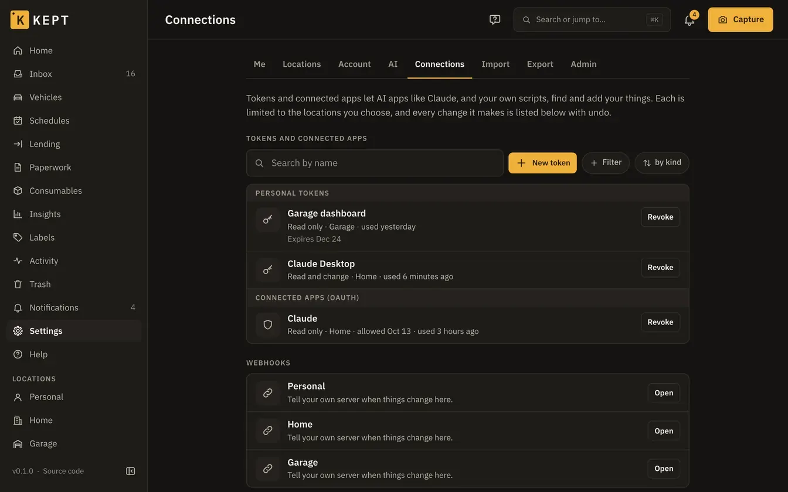Open Paperwork in the sidebar
The height and width of the screenshot is (492, 788).
tap(74, 168)
